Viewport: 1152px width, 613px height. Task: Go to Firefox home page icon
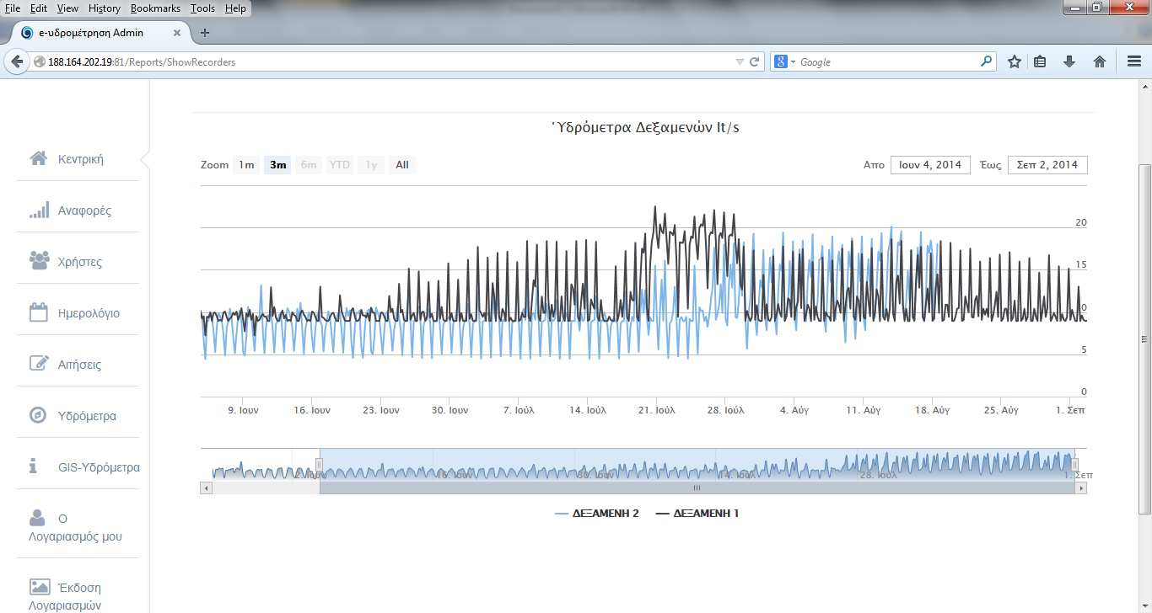click(1100, 61)
